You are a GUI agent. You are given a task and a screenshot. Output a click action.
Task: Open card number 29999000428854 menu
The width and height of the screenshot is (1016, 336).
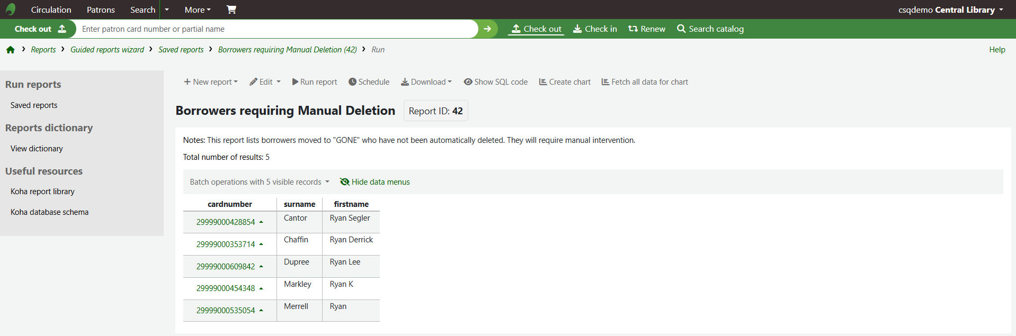click(229, 222)
